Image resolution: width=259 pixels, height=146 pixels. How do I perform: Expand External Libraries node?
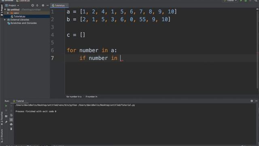(5, 20)
